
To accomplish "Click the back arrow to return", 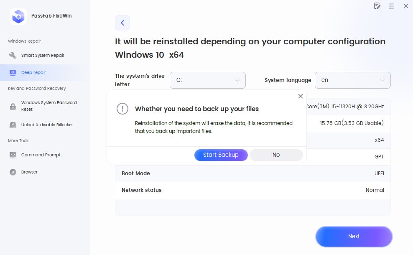I will (x=122, y=23).
